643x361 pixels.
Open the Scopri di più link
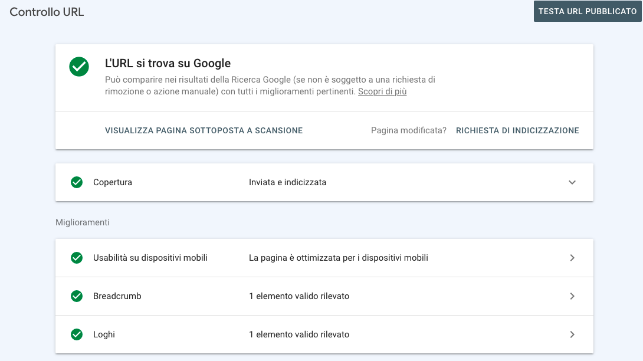[382, 91]
